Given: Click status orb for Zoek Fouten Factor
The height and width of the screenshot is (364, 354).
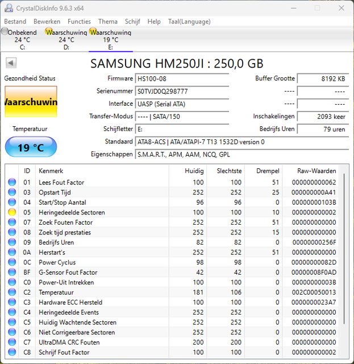Looking at the screenshot, I should [12, 222].
